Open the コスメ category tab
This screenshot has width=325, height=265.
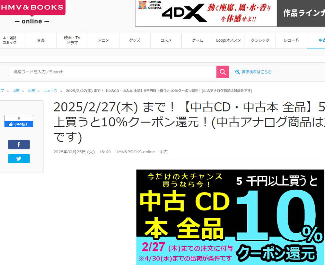coord(166,40)
